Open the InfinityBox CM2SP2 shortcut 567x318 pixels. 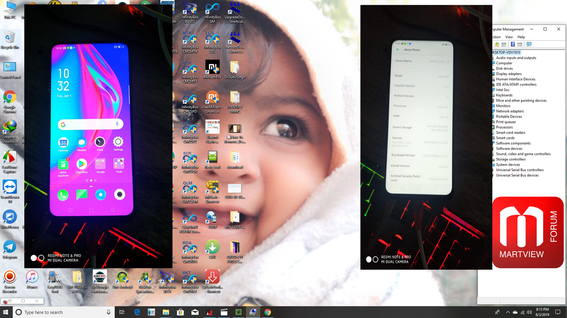190,132
